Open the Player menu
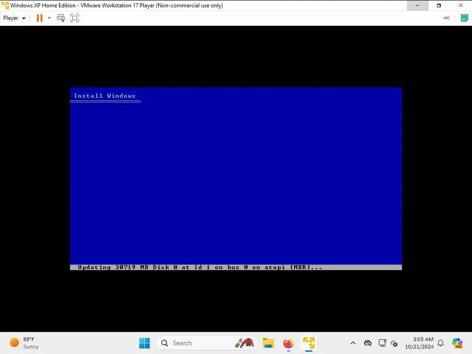The width and height of the screenshot is (472, 354). 14,18
